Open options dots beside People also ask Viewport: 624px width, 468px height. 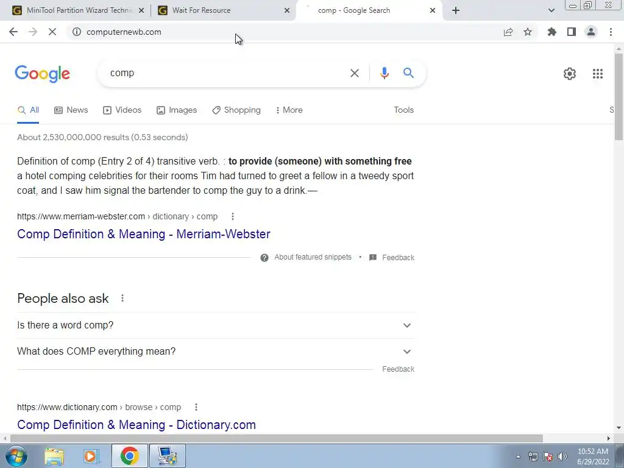coord(122,298)
